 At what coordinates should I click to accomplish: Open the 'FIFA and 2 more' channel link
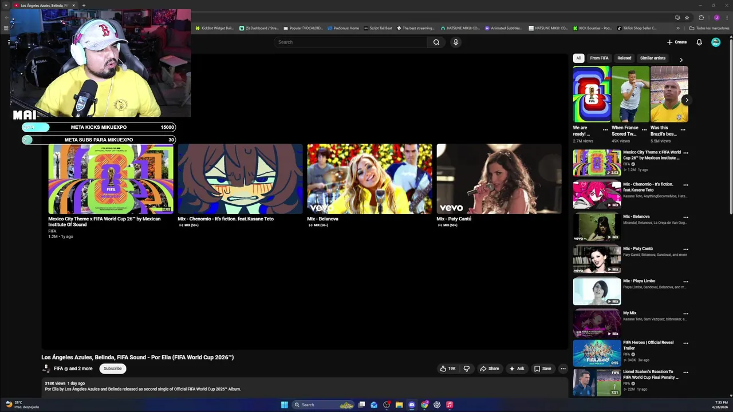pyautogui.click(x=73, y=369)
